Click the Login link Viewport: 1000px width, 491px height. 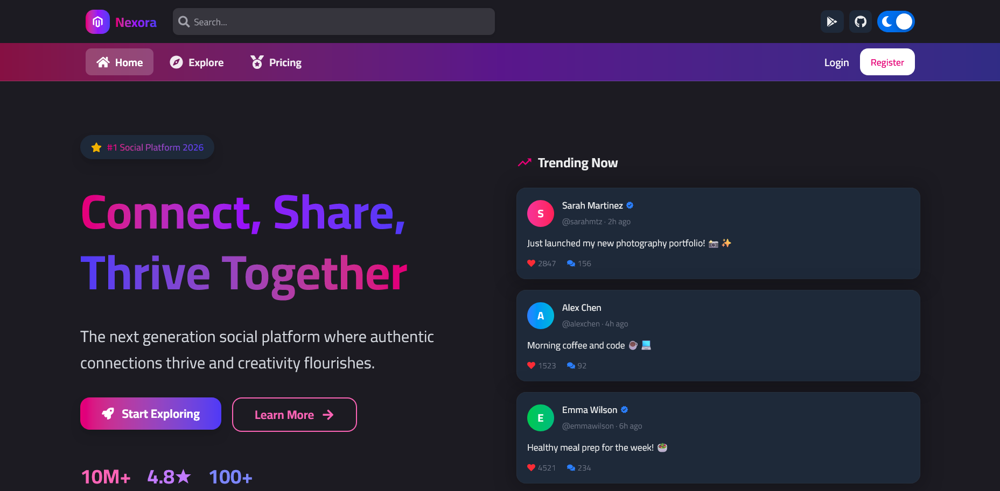tap(836, 62)
